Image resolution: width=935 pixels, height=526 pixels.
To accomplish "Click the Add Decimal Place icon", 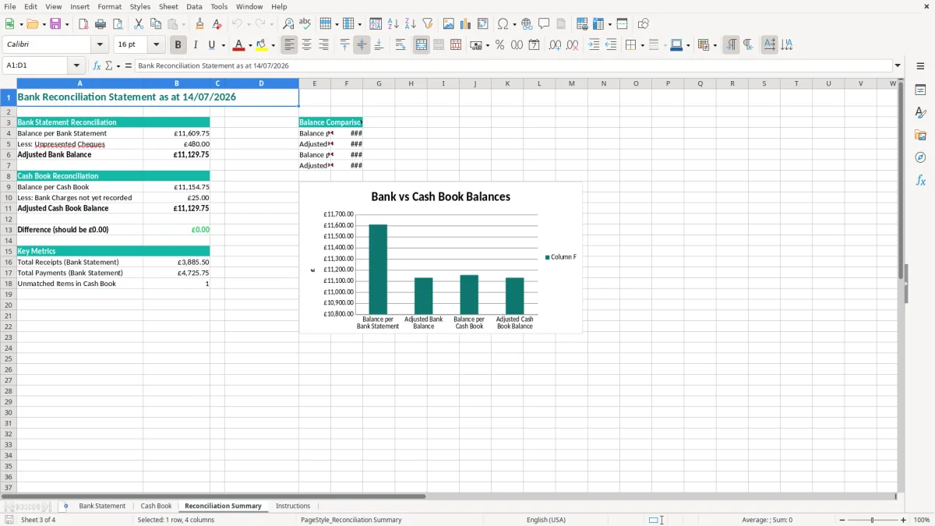I will tap(555, 45).
